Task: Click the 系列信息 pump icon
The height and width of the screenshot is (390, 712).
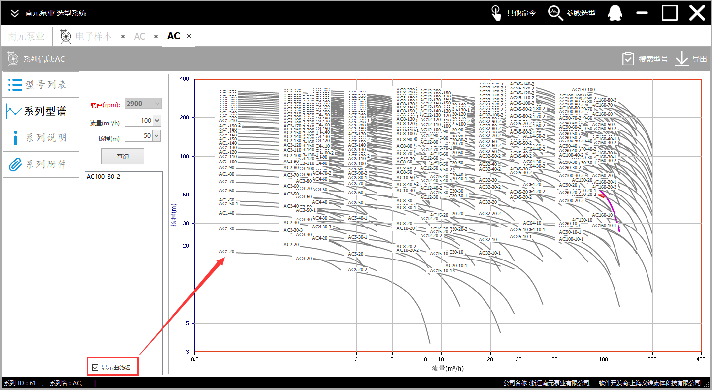Action: click(x=13, y=59)
